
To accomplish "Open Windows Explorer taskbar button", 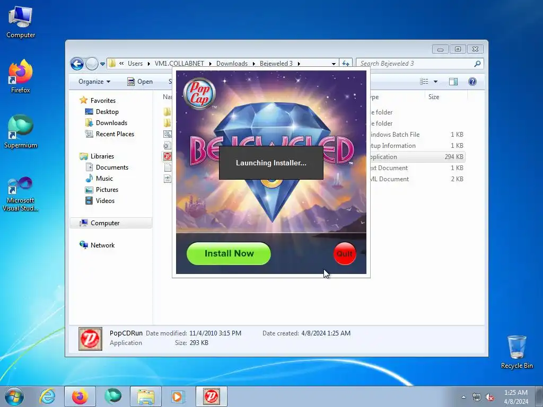I will (x=145, y=396).
